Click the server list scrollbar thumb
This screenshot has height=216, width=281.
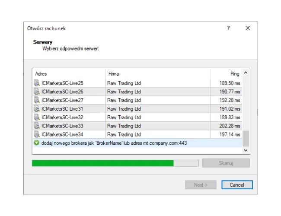pyautogui.click(x=246, y=138)
